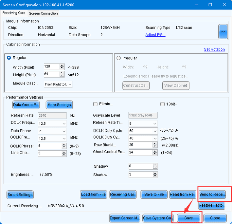Click the Adjust RG... link
232x224 pixels.
tap(155, 35)
